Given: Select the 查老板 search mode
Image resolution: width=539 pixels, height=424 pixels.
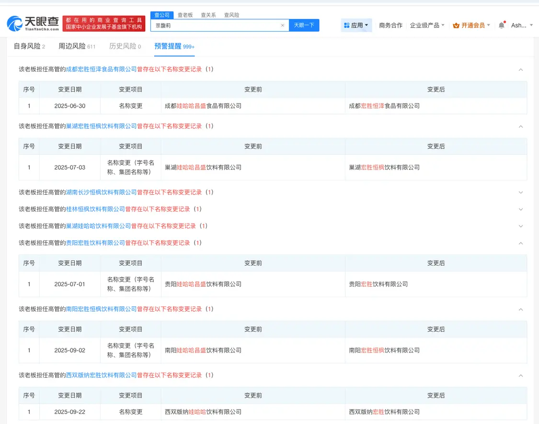Looking at the screenshot, I should 185,15.
